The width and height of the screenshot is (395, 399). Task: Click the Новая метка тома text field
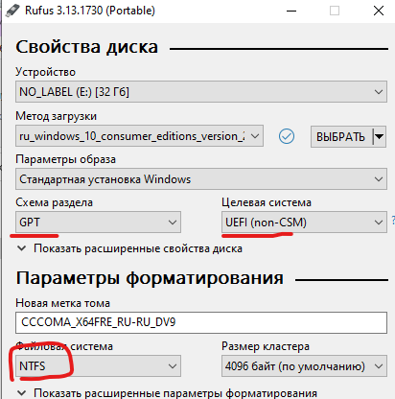click(x=201, y=322)
